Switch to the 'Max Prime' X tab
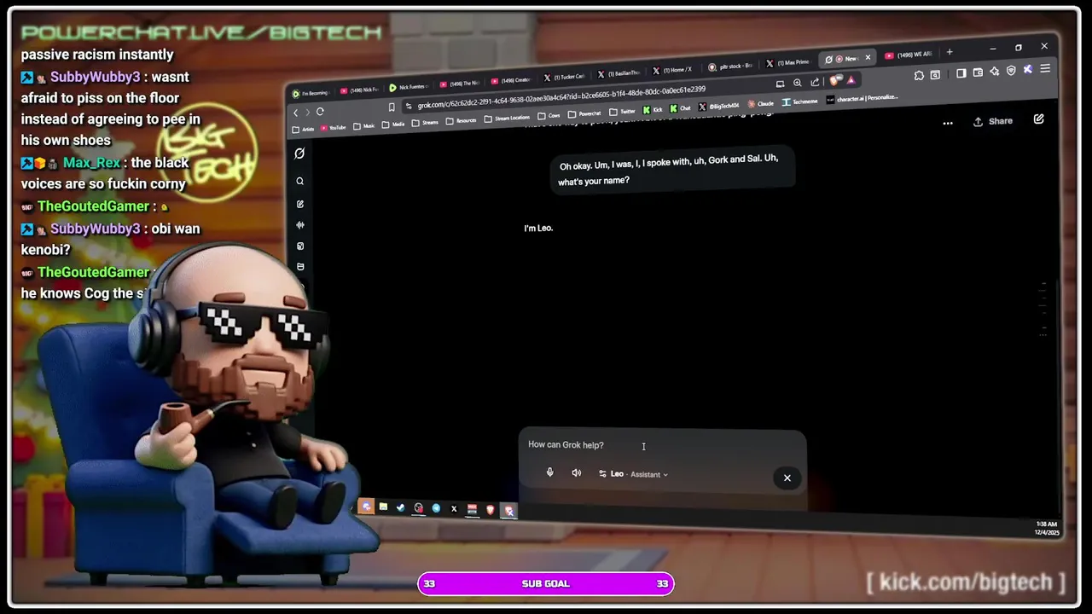Viewport: 1092px width, 614px height. [x=788, y=63]
